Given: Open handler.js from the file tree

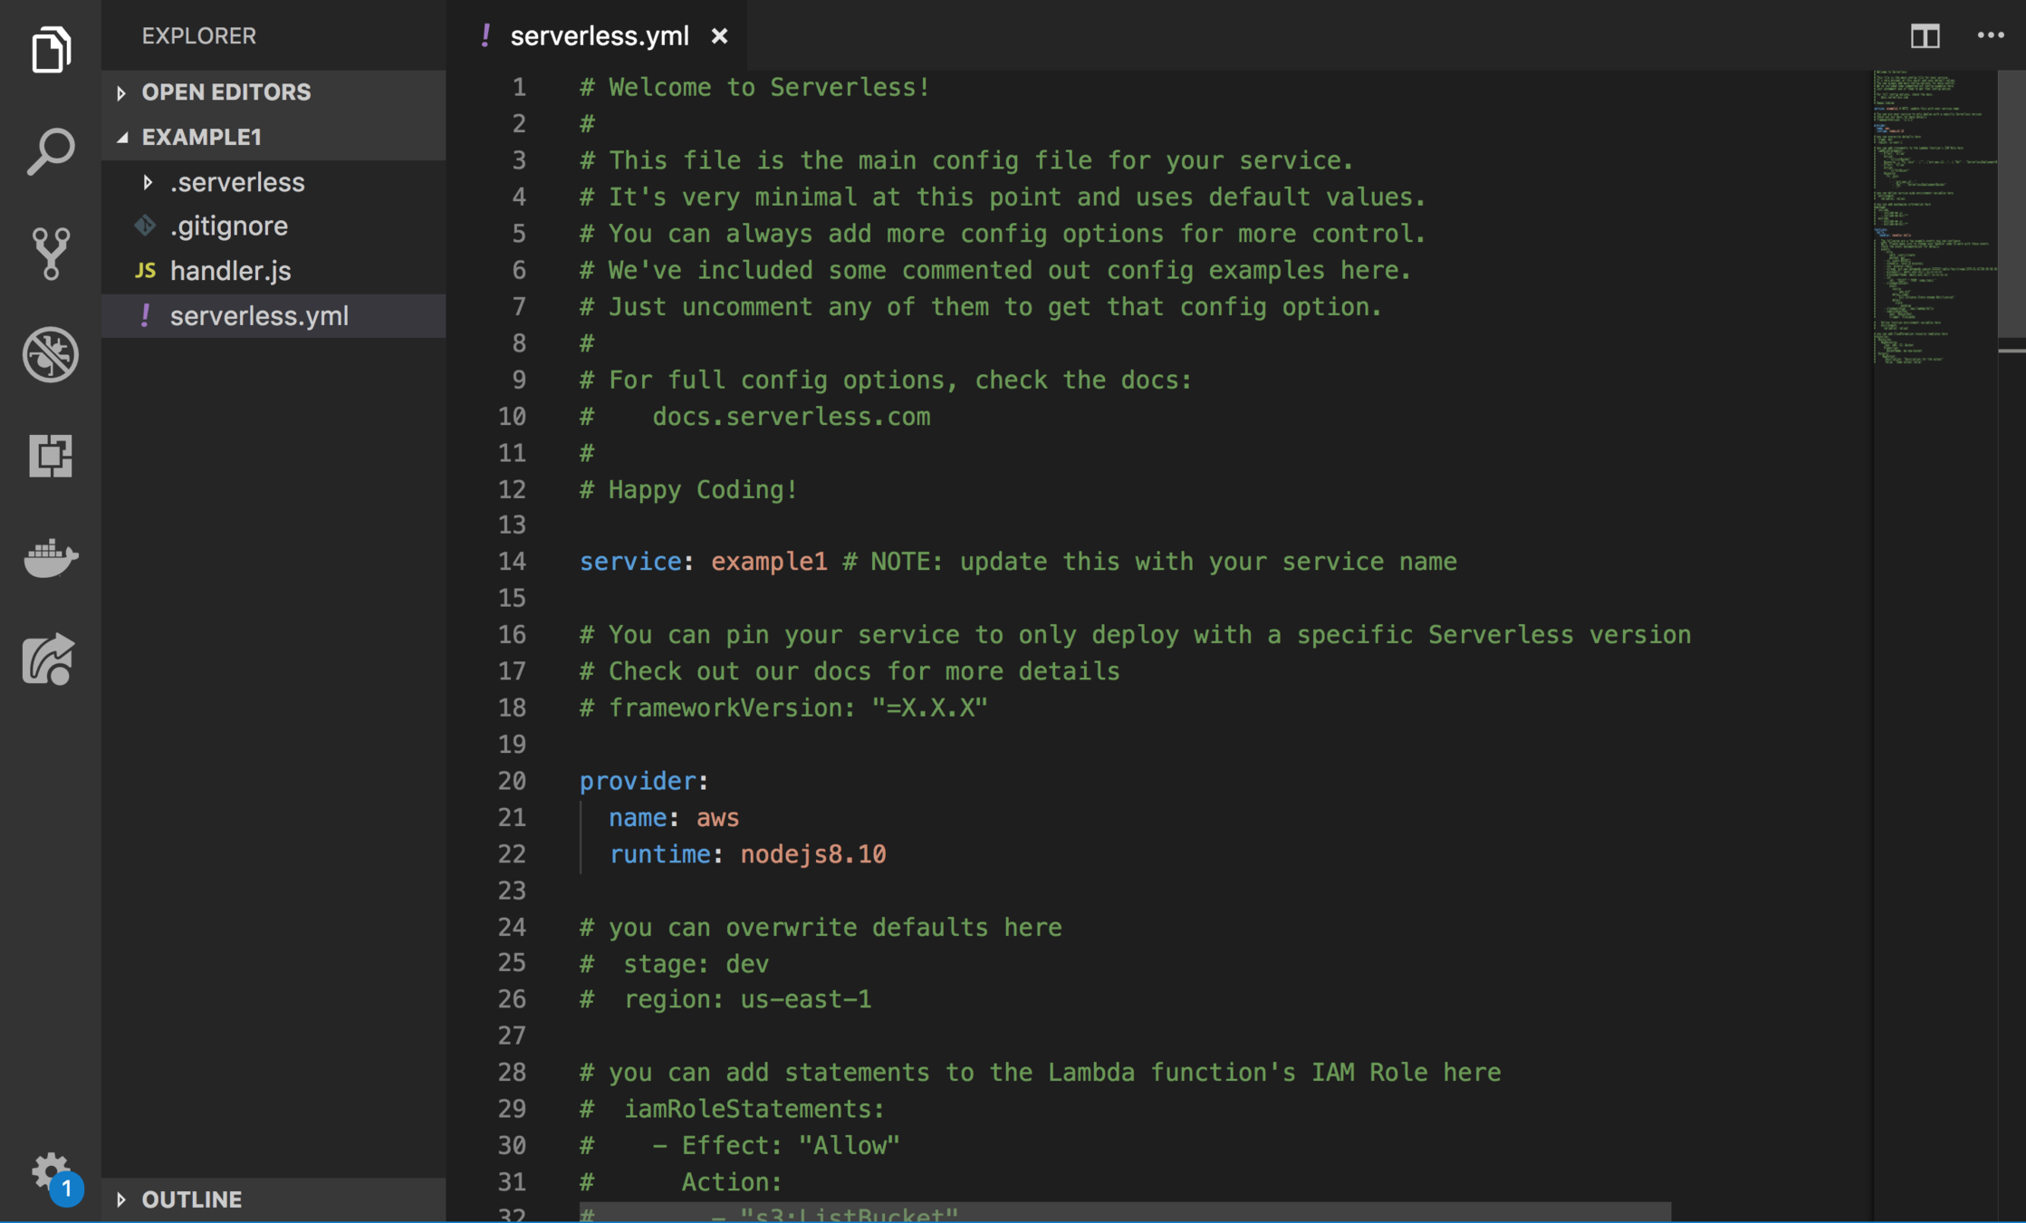Looking at the screenshot, I should click(x=230, y=271).
